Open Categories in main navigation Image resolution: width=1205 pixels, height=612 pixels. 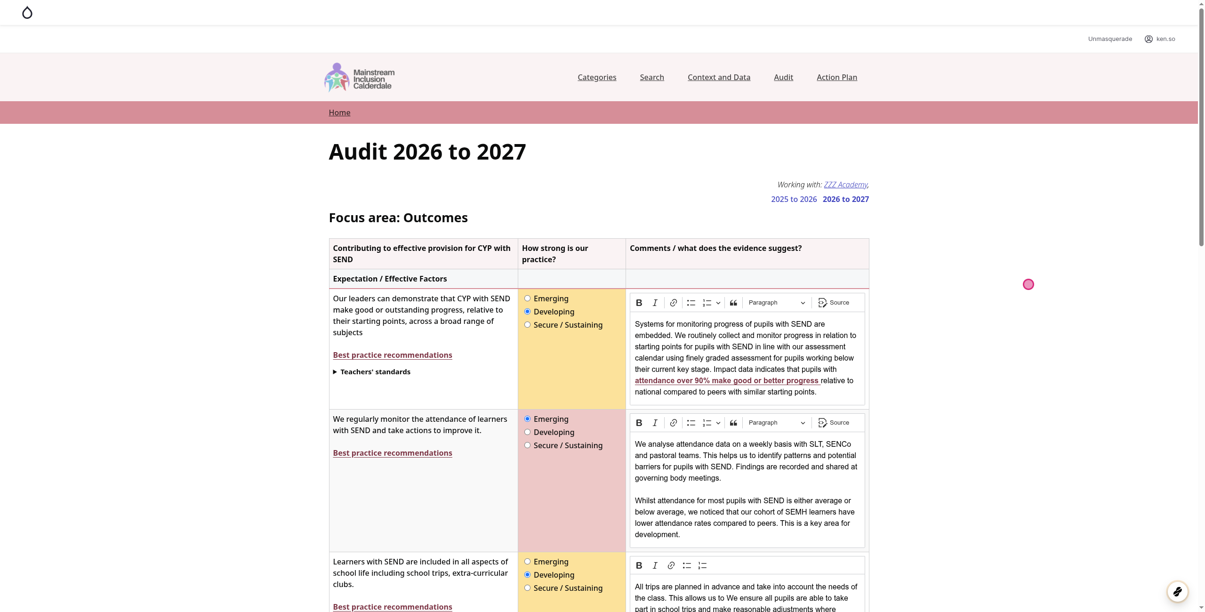[597, 77]
